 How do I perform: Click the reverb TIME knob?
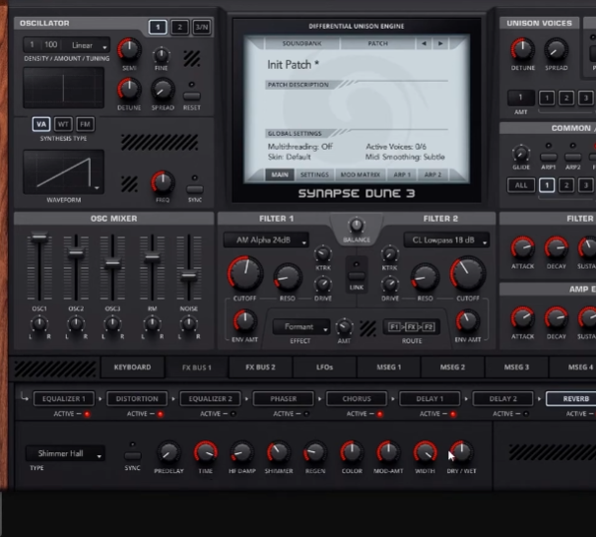[206, 453]
